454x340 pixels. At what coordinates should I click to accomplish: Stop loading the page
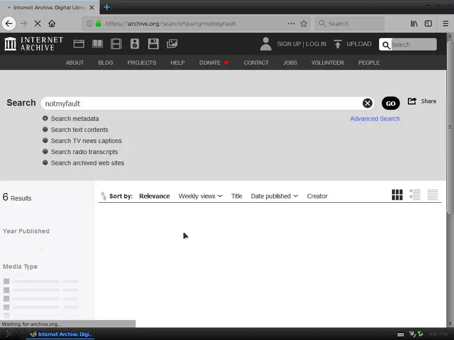click(38, 23)
